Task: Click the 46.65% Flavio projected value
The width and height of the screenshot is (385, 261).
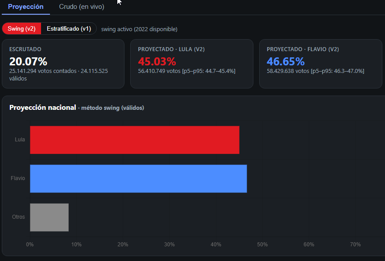Action: coord(286,61)
